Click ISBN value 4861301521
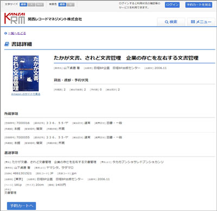The image size is (217, 211). (22, 173)
